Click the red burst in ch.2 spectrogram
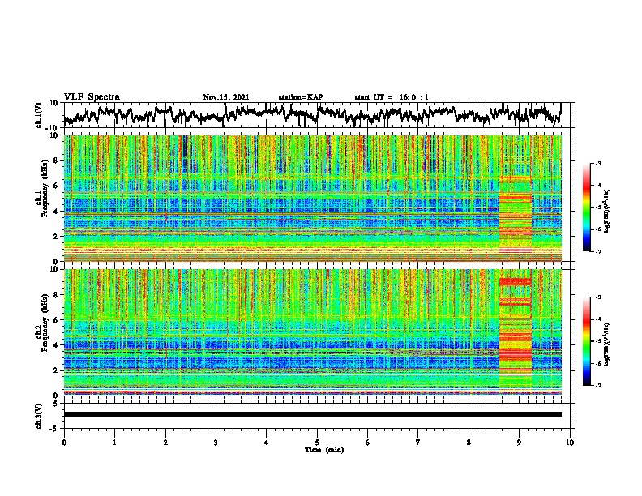Image resolution: width=642 pixels, height=496 pixels. tap(516, 332)
